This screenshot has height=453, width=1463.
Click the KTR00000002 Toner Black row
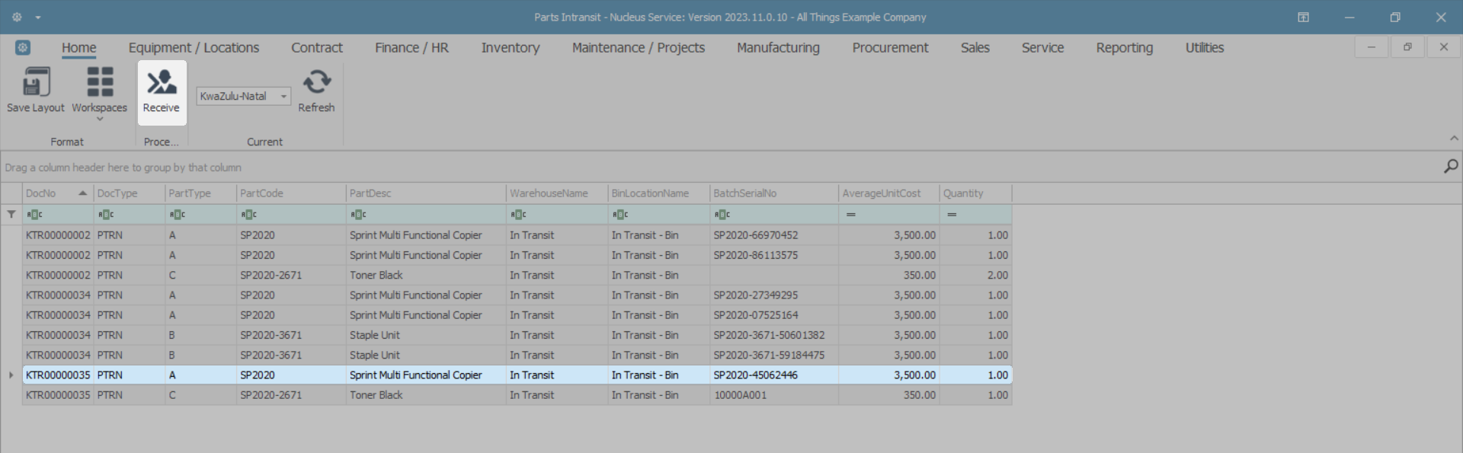pos(517,275)
